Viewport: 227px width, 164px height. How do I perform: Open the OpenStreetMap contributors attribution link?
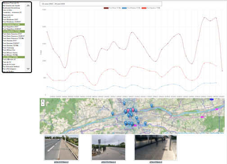click(x=186, y=133)
